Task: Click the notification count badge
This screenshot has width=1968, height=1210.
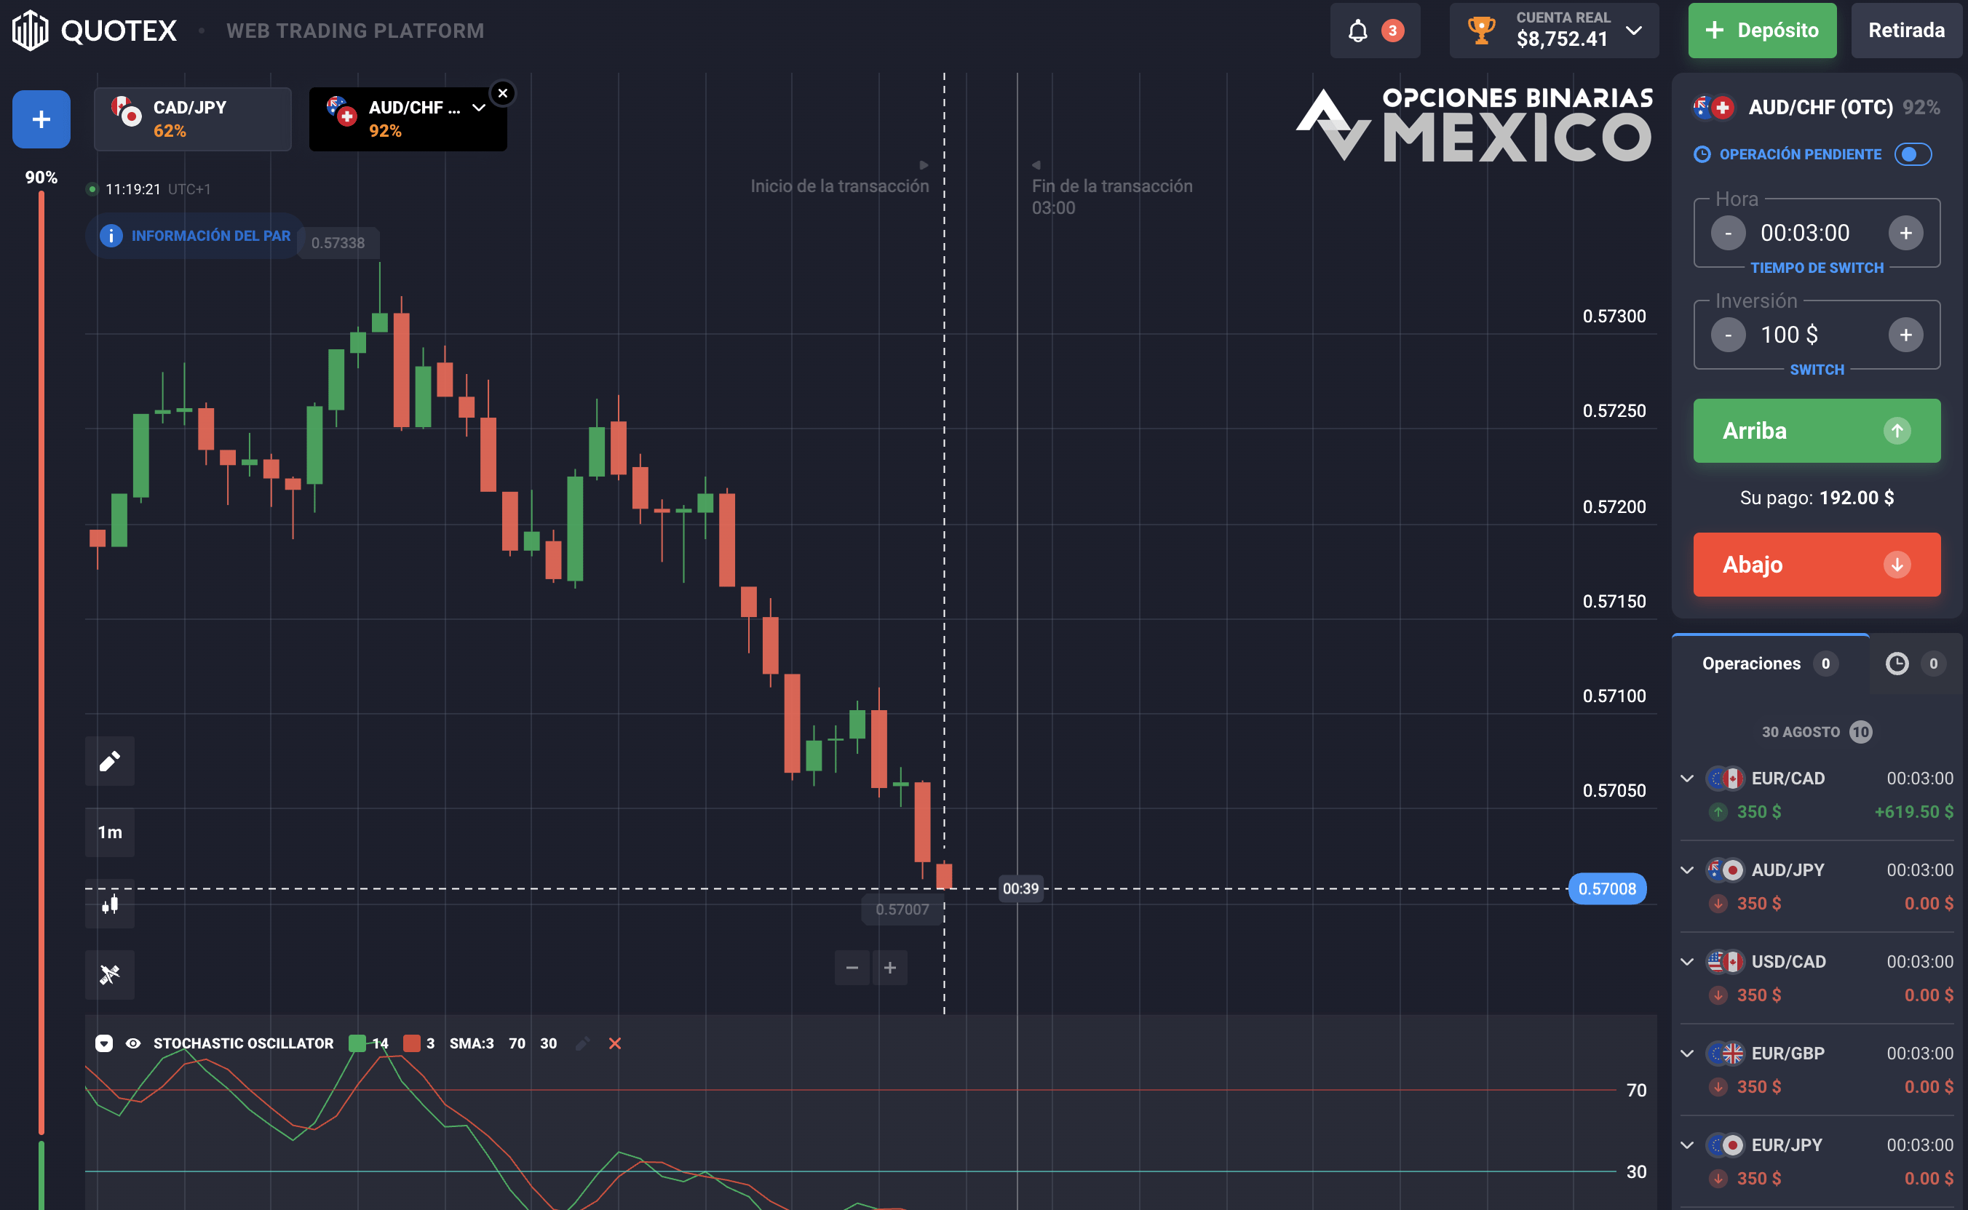Action: [x=1392, y=31]
